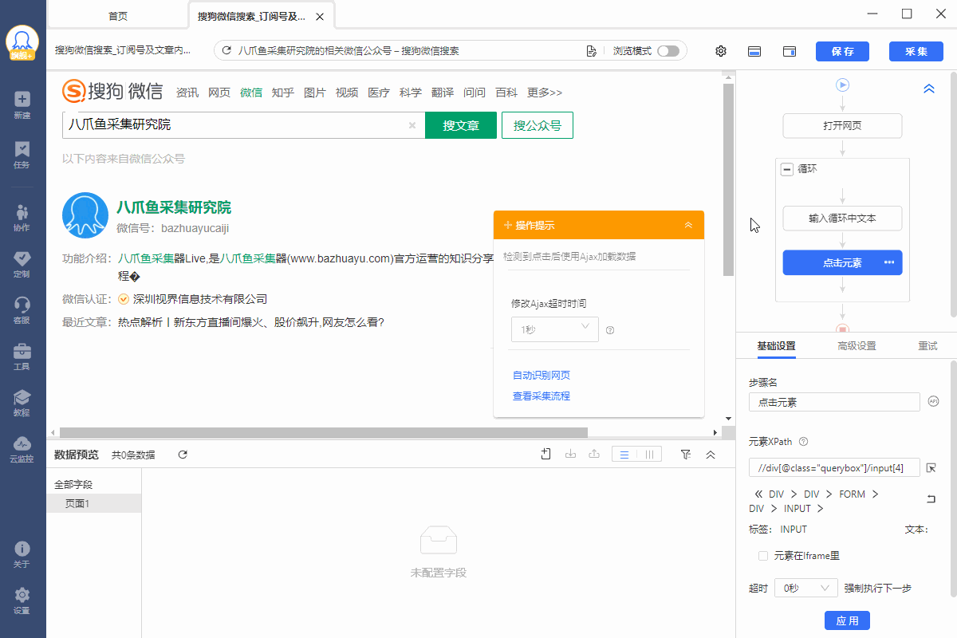Select the 重试 tab

click(927, 346)
